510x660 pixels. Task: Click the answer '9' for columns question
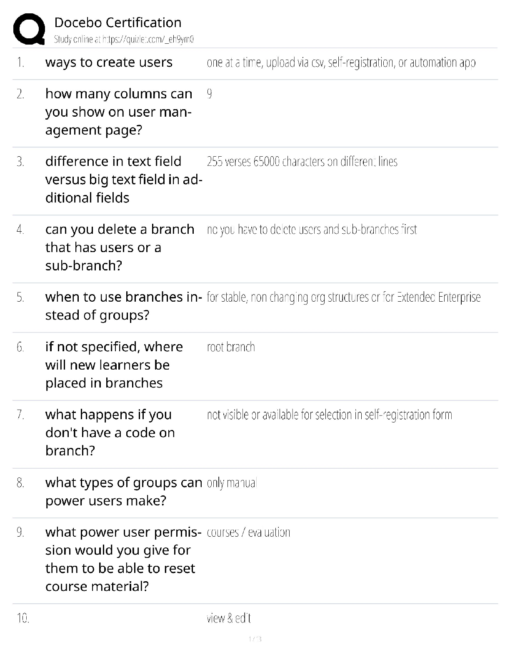coord(209,94)
